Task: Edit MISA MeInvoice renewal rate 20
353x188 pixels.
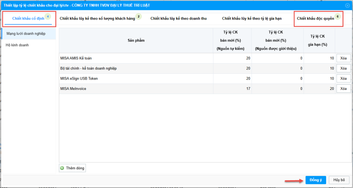Action: pyautogui.click(x=320, y=88)
